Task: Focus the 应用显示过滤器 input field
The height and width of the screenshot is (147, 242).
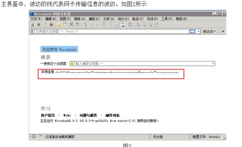Action: tap(111, 31)
